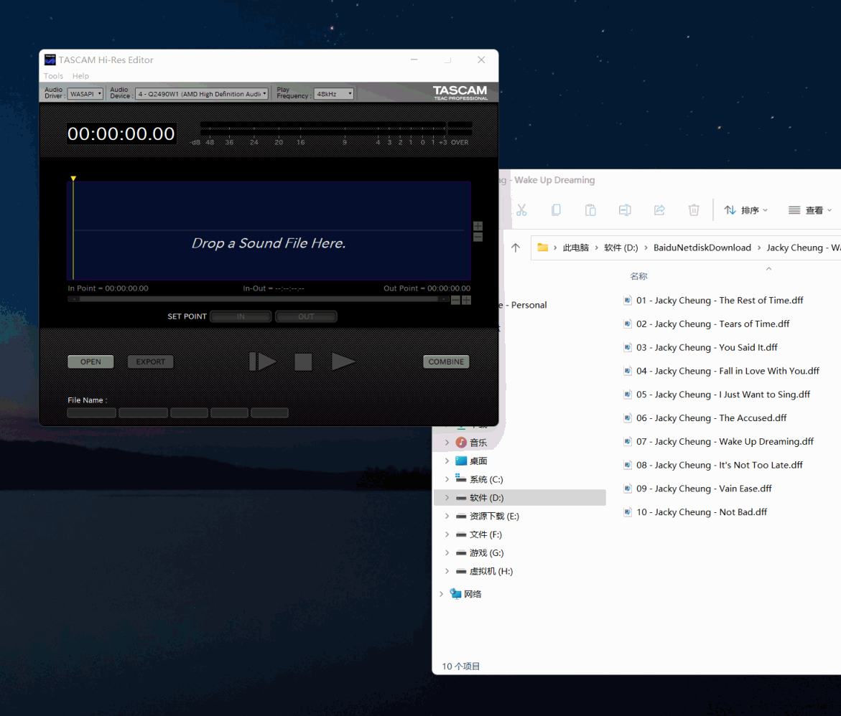Click the play-from-in-point button

tap(263, 362)
